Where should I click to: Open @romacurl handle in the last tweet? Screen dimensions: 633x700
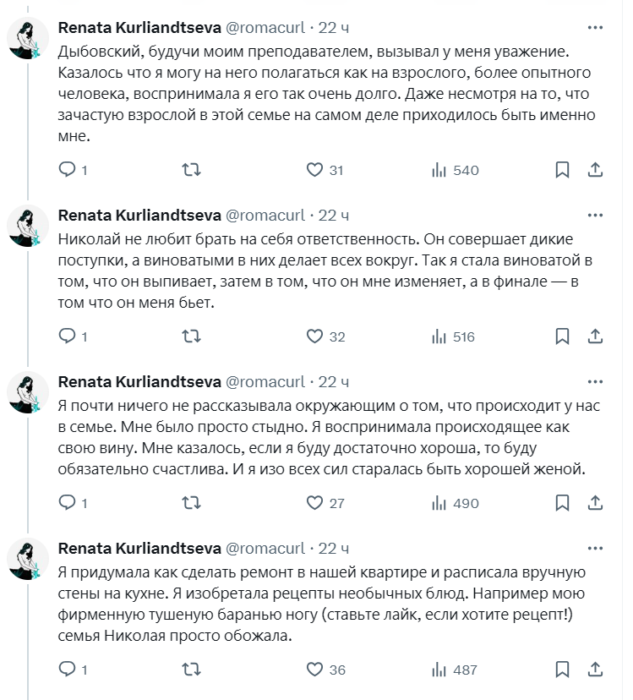265,548
